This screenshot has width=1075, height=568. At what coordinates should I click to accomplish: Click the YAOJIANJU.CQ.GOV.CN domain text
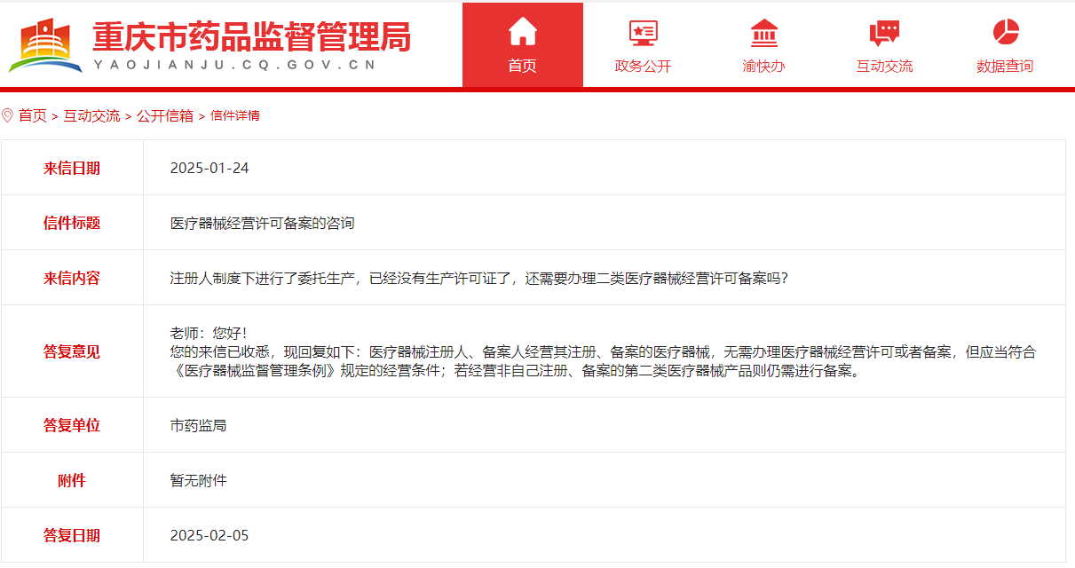(234, 65)
